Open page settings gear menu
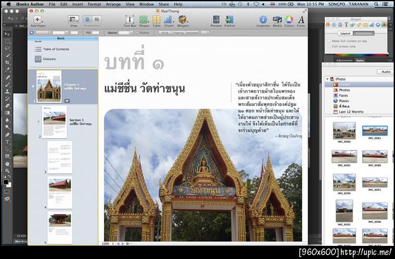395x259 pixels. click(x=128, y=244)
